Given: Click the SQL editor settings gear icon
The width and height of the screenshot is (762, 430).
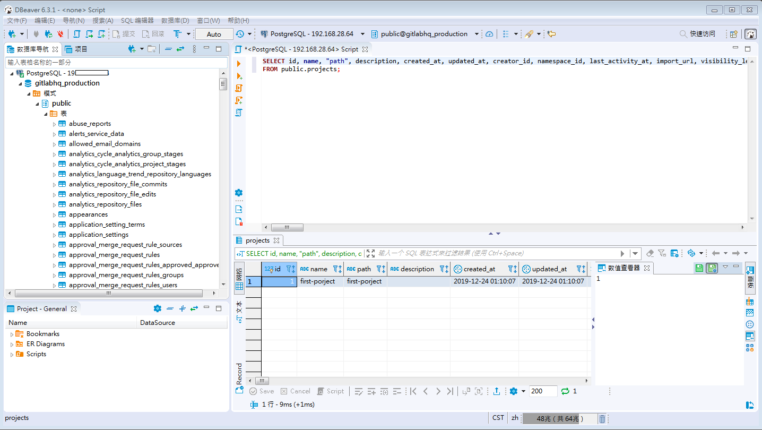Looking at the screenshot, I should (239, 193).
